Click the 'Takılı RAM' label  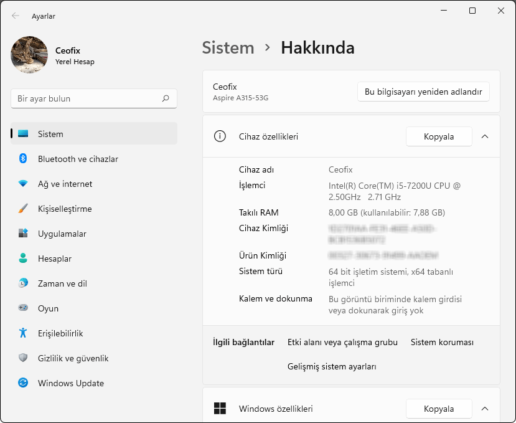(x=259, y=212)
